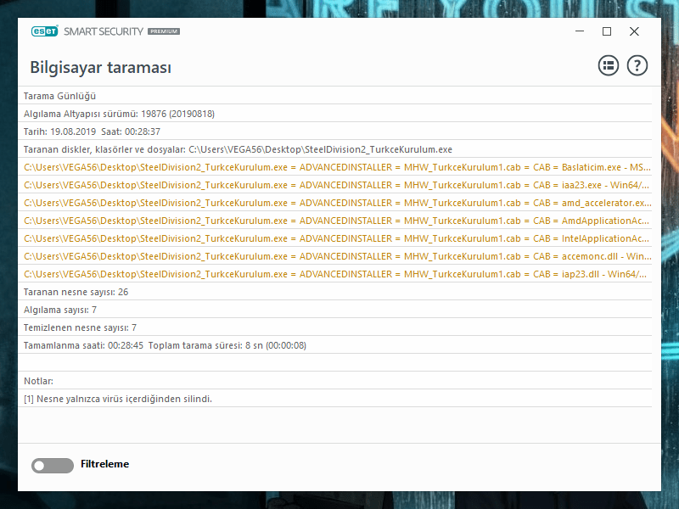Click the Algılama sayısı: 7 row
The image size is (679, 509).
click(x=335, y=310)
